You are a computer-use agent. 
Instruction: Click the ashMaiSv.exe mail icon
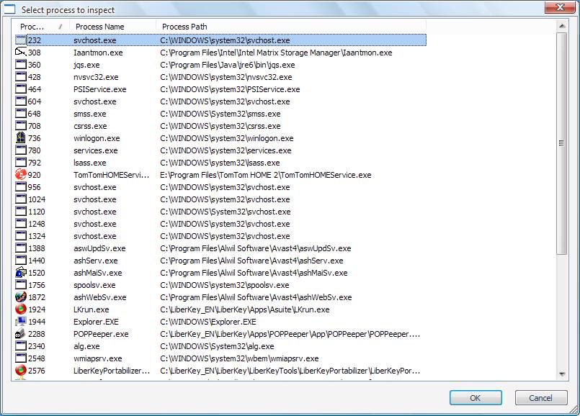[21, 273]
